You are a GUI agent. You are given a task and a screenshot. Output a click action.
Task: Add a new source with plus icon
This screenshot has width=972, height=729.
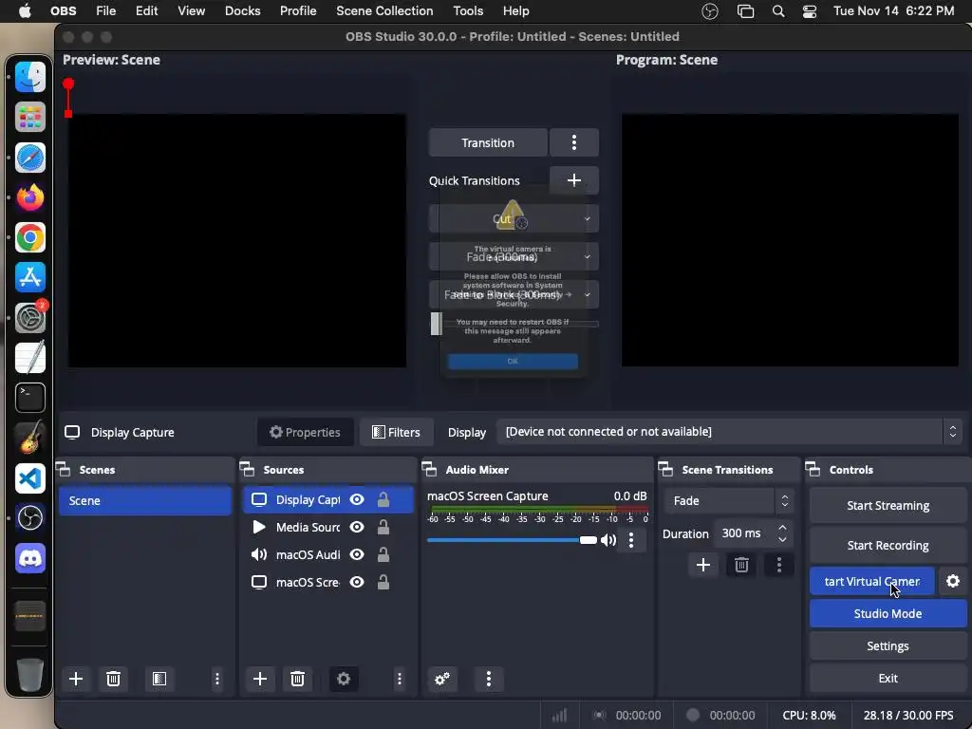260,679
